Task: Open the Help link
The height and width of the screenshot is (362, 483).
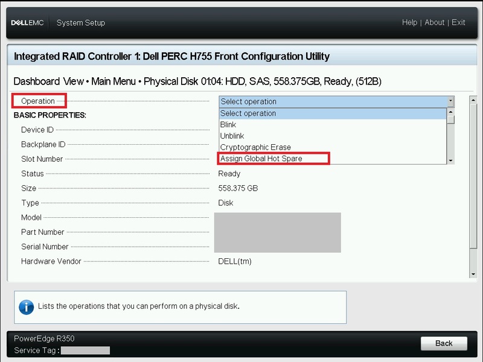Action: (x=409, y=22)
